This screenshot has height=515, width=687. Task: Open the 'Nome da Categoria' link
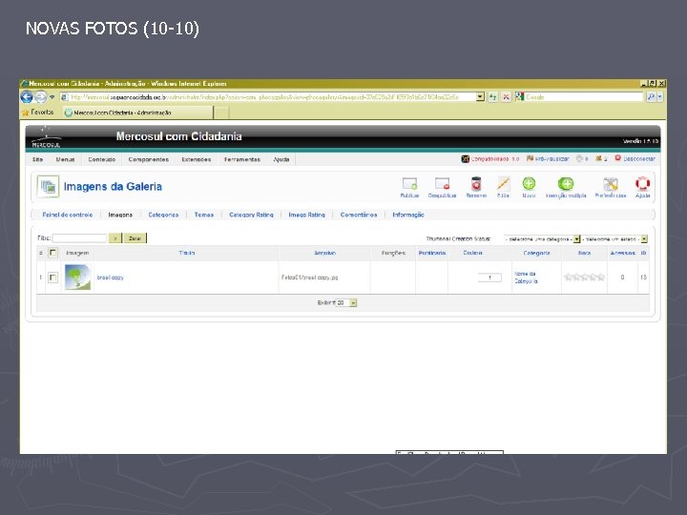coord(526,278)
